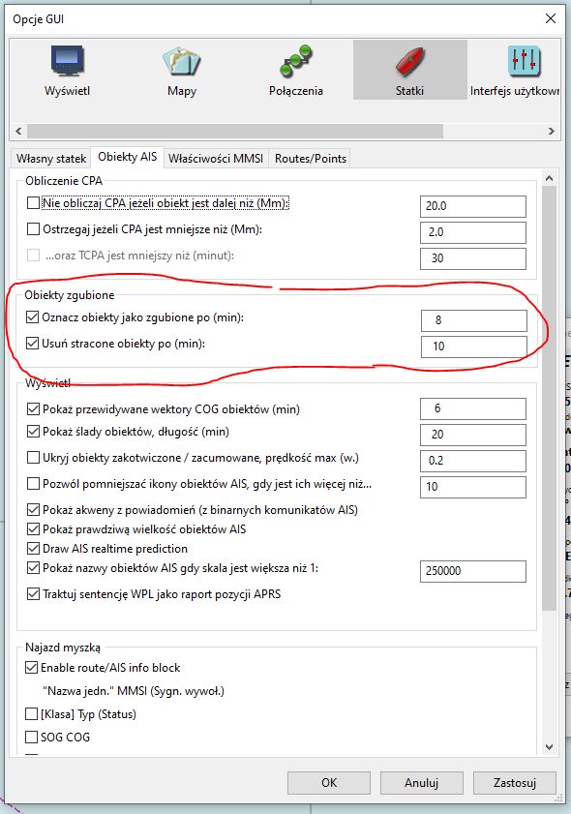Click the Zastosuj apply button

tap(515, 782)
